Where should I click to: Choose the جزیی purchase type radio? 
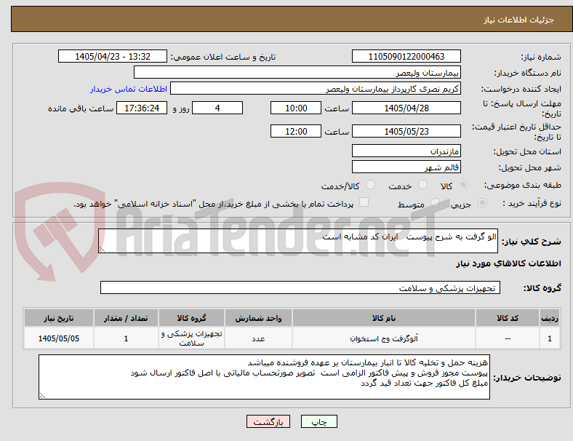(x=482, y=202)
